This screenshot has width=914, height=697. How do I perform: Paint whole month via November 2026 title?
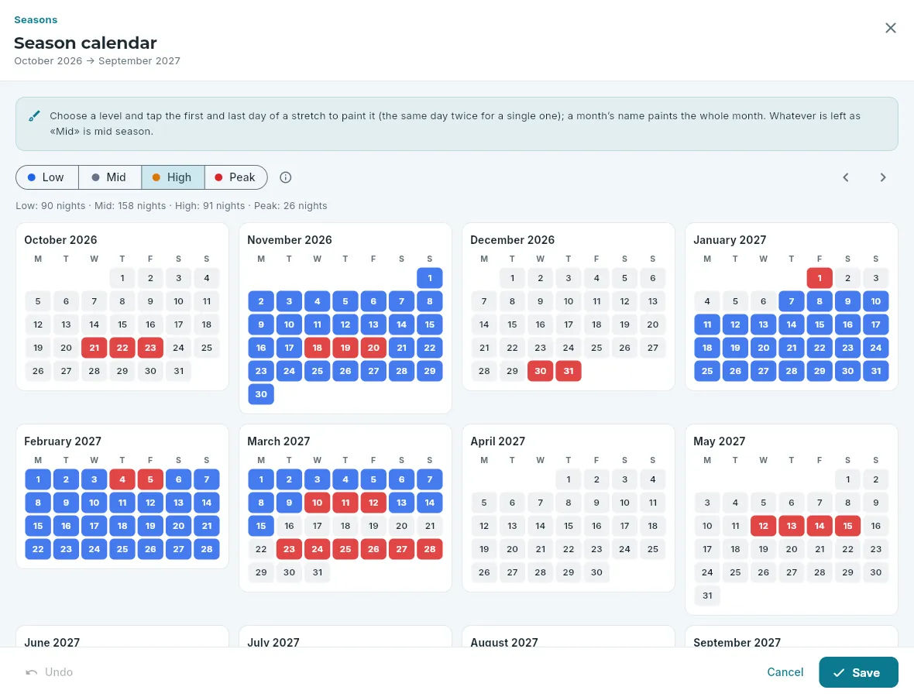coord(290,239)
